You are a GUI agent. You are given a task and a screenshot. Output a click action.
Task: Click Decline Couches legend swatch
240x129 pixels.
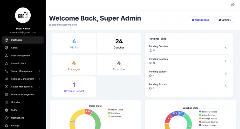coord(200,125)
